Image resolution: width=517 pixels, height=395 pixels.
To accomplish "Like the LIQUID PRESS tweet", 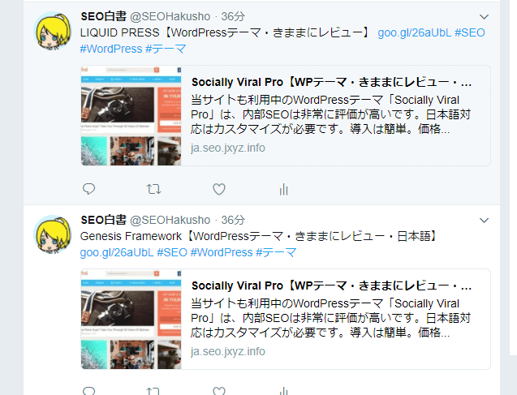I will 219,189.
